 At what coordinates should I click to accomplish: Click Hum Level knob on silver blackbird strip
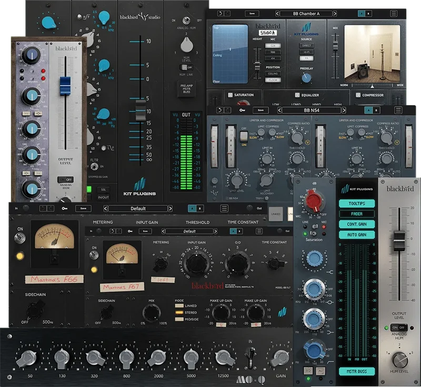click(400, 360)
